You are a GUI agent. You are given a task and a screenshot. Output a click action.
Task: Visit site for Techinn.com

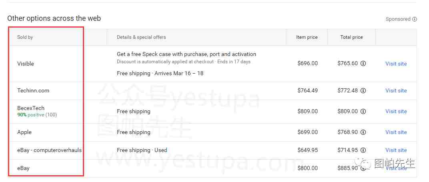[396, 90]
